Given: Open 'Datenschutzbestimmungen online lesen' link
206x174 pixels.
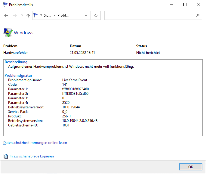Looking at the screenshot, I should (35, 143).
